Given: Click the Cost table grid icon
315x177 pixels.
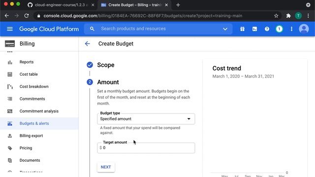Looking at the screenshot, I should coord(10,74).
